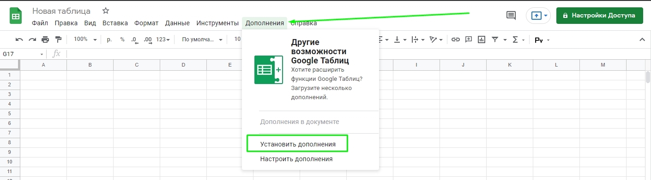Open the present-to-meeting button
Screen dimensions: 651x180
[x=538, y=15]
